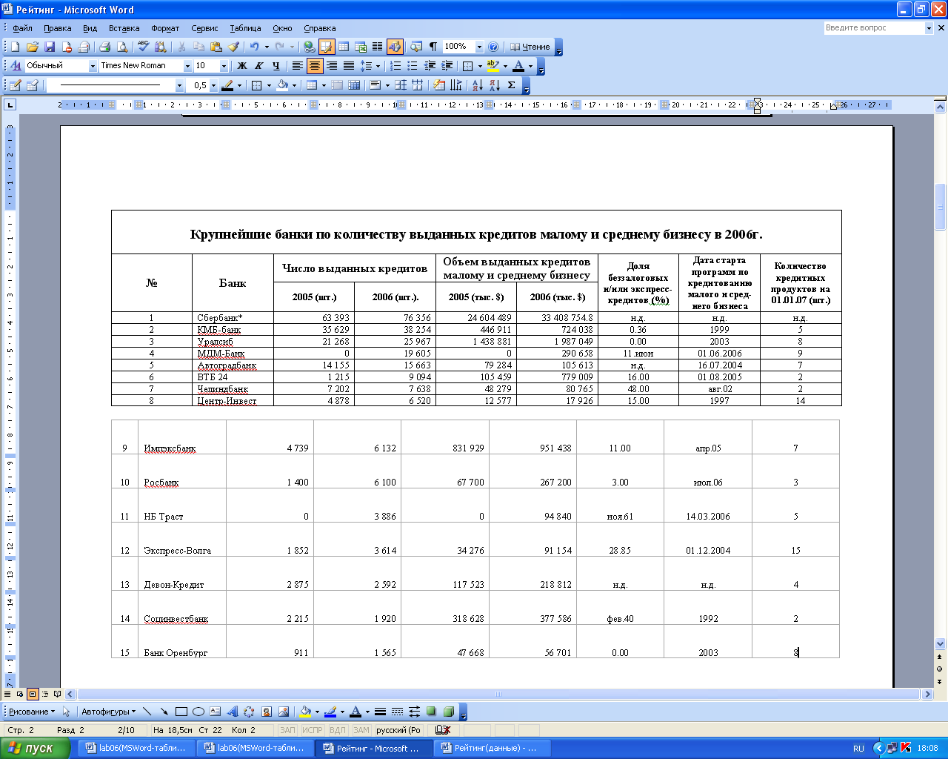
Task: Save the document with floppy icon
Action: [50, 47]
